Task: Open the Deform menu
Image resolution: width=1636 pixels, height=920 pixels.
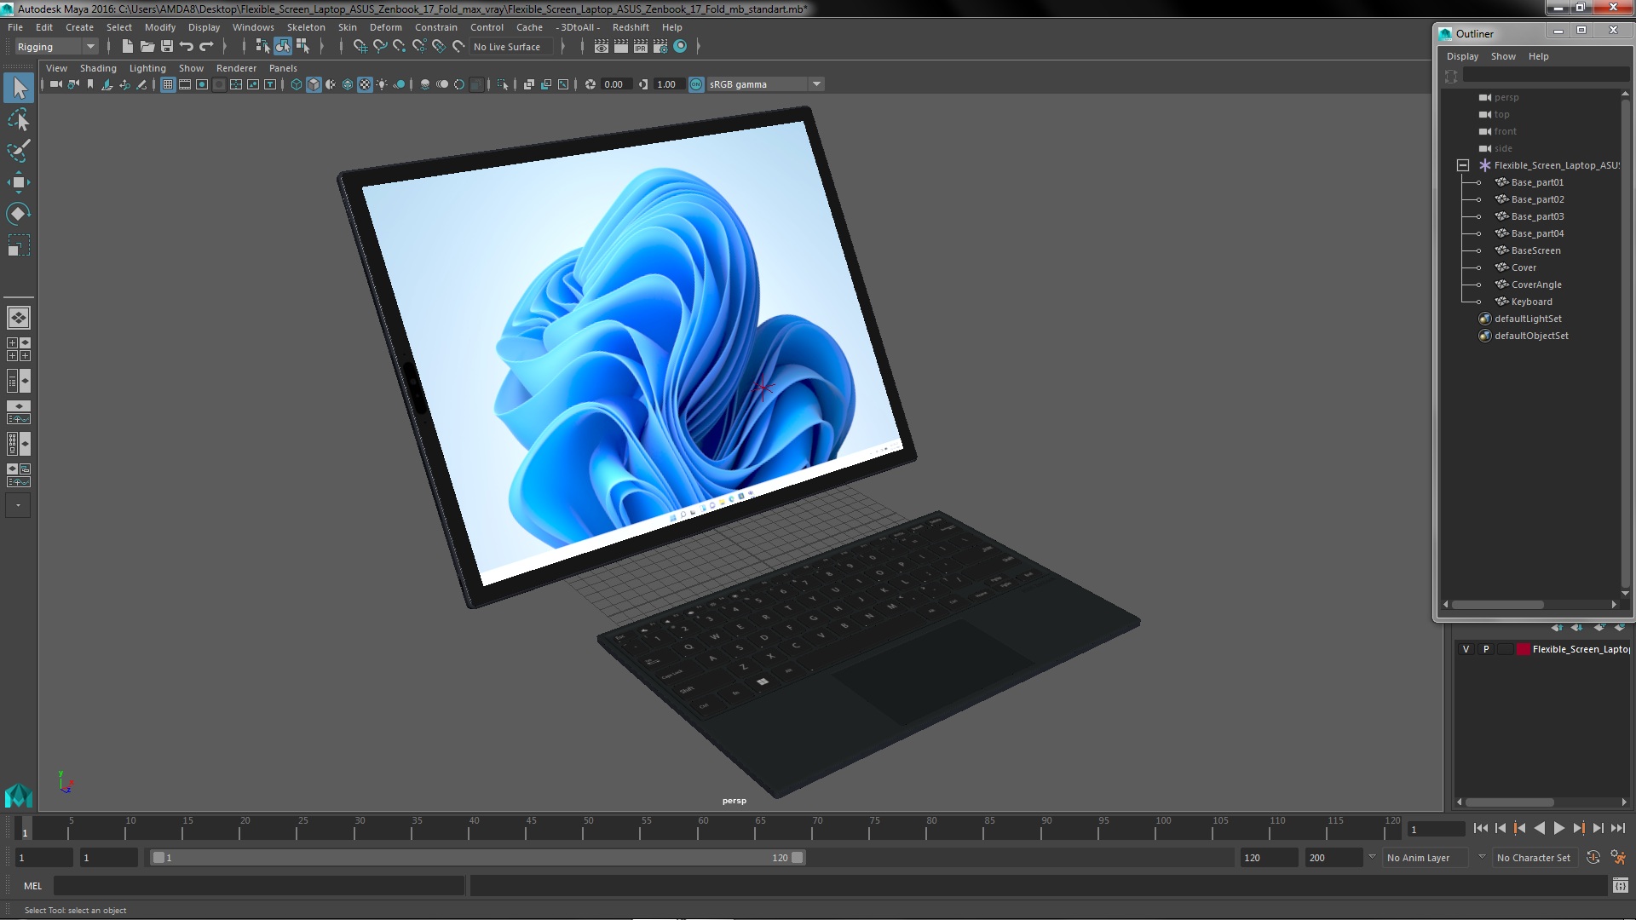Action: (385, 27)
